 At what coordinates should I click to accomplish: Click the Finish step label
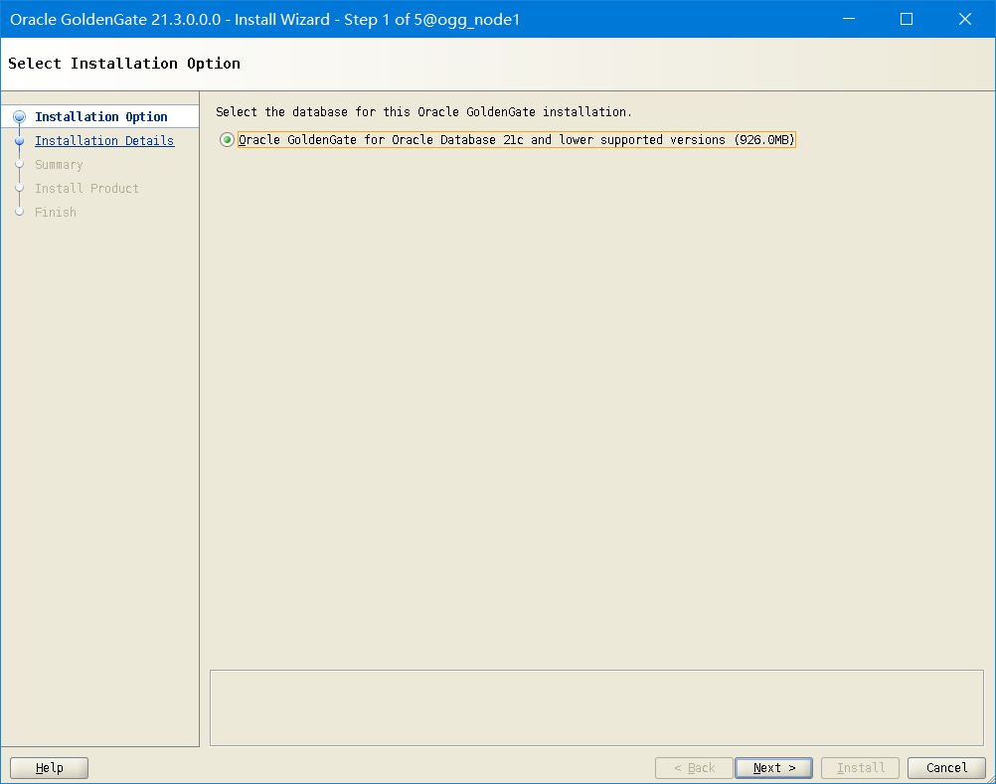click(x=56, y=212)
